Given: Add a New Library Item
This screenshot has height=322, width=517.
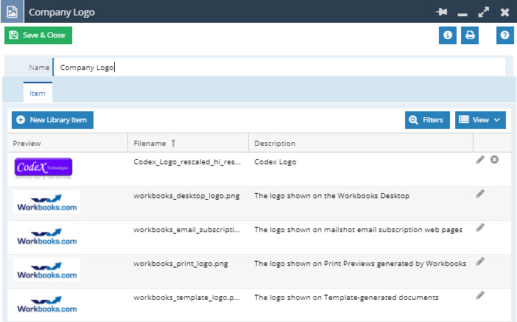Looking at the screenshot, I should coord(53,120).
